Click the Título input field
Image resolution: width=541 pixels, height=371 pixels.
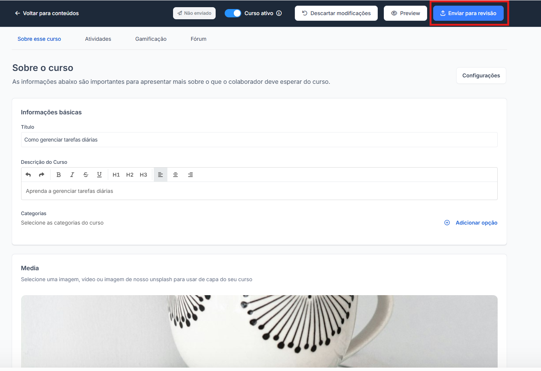[x=259, y=140]
